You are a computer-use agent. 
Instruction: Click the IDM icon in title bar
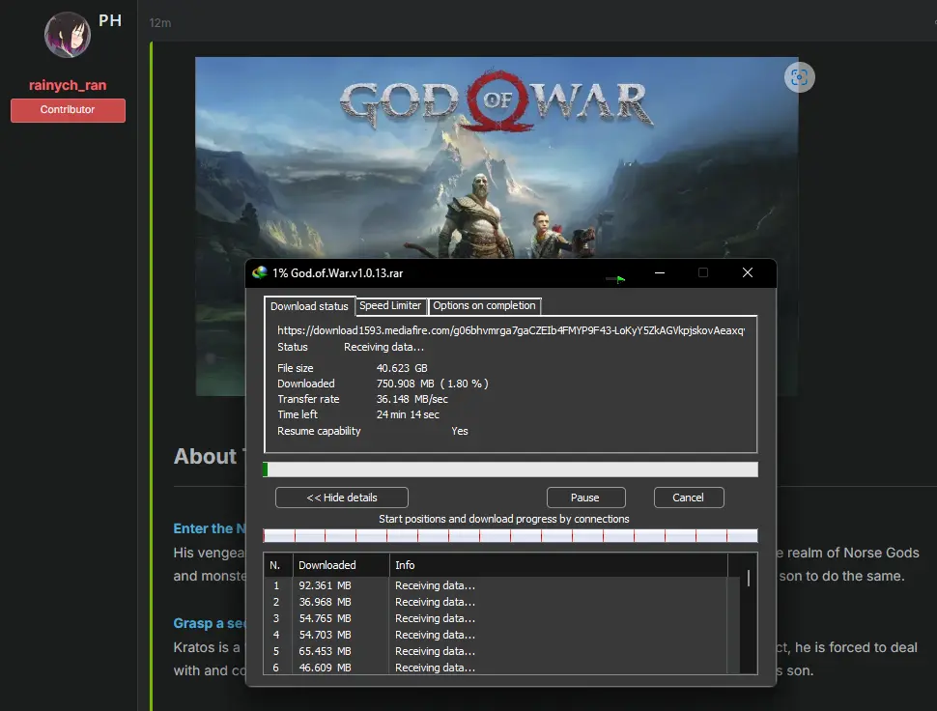click(x=260, y=273)
